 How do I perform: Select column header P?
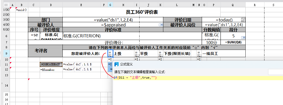213,5
